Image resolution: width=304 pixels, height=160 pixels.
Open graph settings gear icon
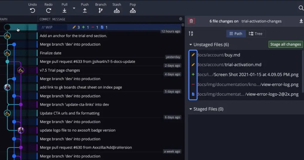[x=181, y=19]
